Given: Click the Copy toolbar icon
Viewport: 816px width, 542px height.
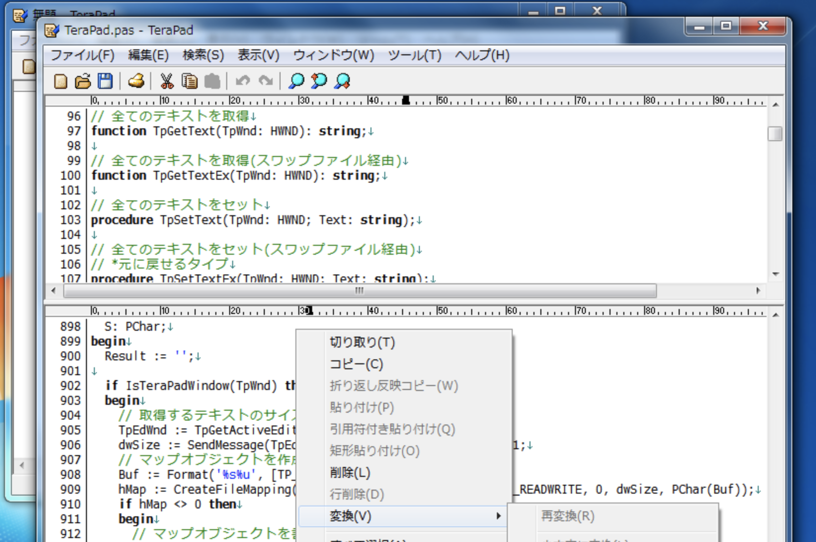Looking at the screenshot, I should coord(189,81).
